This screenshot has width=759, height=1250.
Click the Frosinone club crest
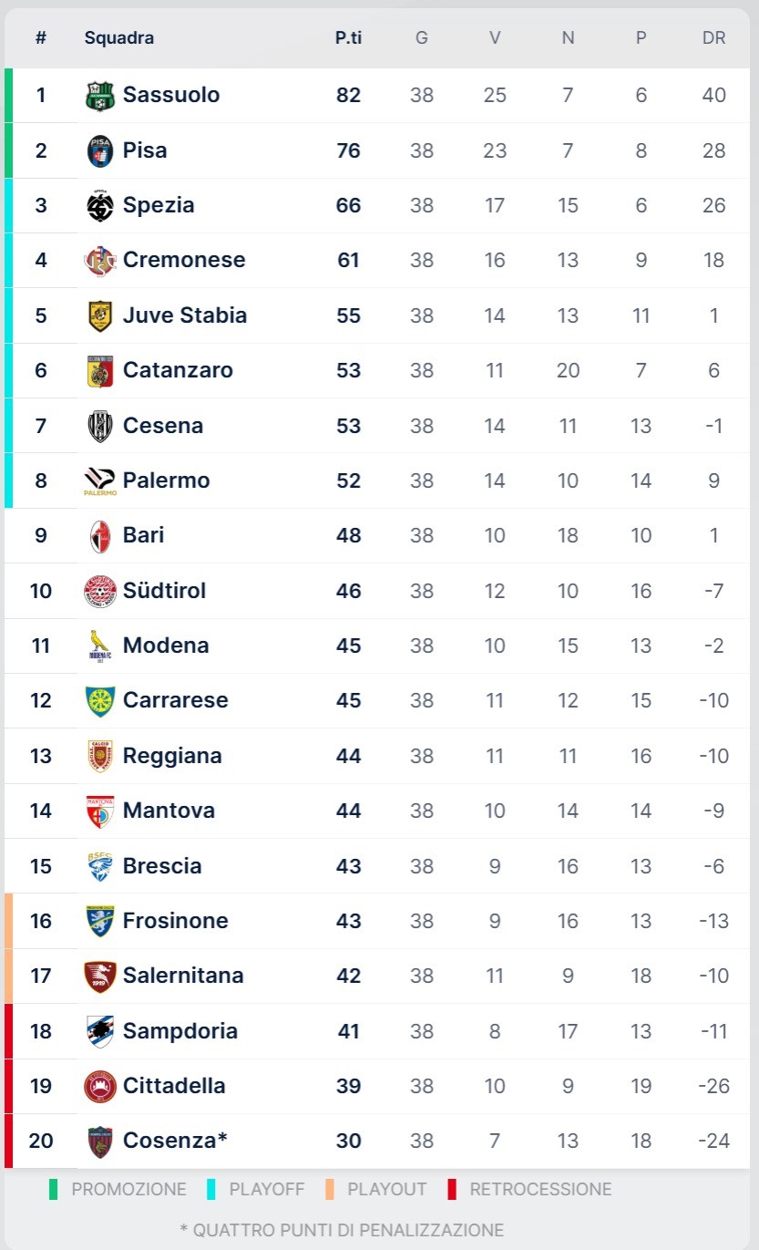pos(100,921)
